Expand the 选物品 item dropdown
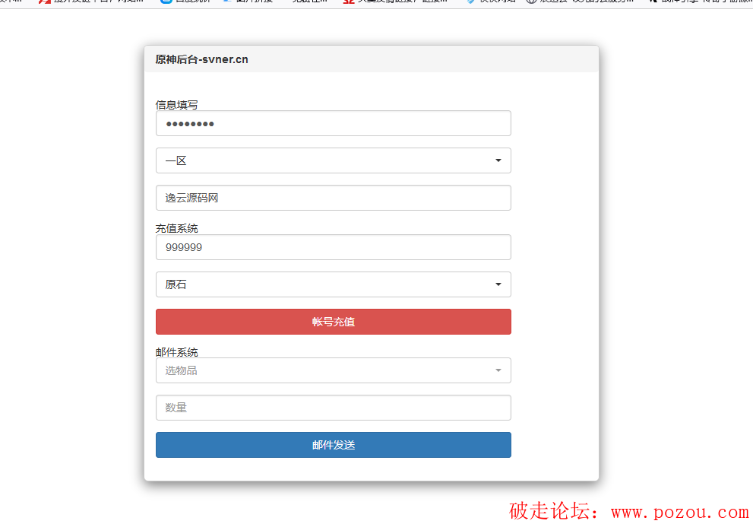The image size is (753, 524). [x=334, y=370]
